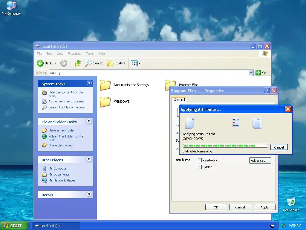Image resolution: width=306 pixels, height=230 pixels.
Task: Click the Views icon in toolbar
Action: pos(134,63)
